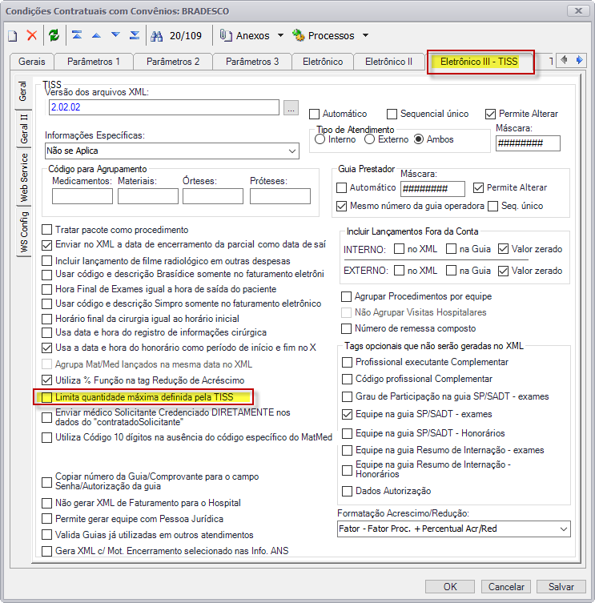Viewport: 595px width, 603px height.
Task: Toggle INTERNO Valor zerado checkbox
Action: [503, 249]
